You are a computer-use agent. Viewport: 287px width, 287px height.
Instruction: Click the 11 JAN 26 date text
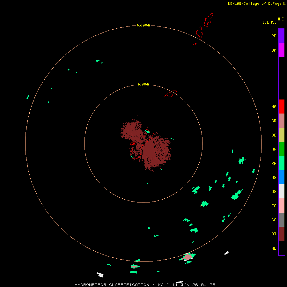pos(185,285)
